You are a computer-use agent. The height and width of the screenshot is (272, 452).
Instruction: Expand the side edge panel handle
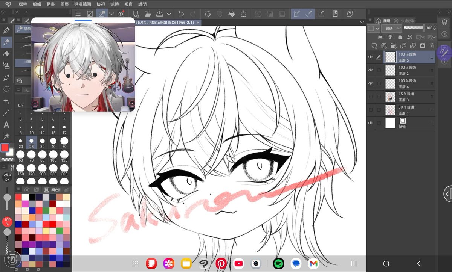[x=447, y=194]
